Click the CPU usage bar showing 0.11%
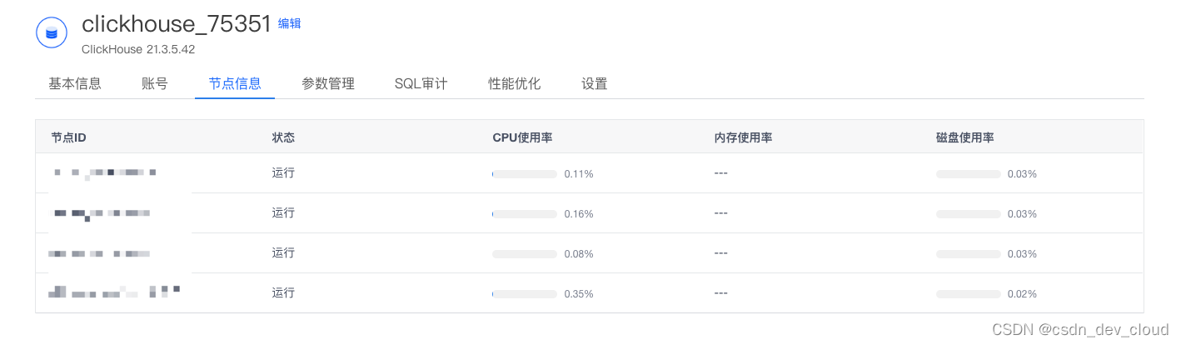This screenshot has width=1181, height=345. click(x=525, y=174)
